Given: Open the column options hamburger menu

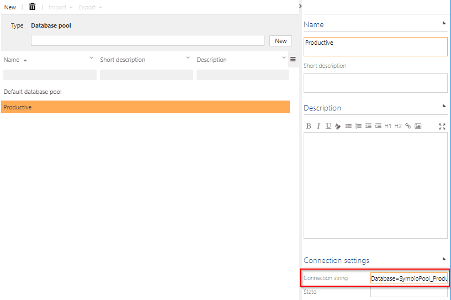Looking at the screenshot, I should point(293,59).
